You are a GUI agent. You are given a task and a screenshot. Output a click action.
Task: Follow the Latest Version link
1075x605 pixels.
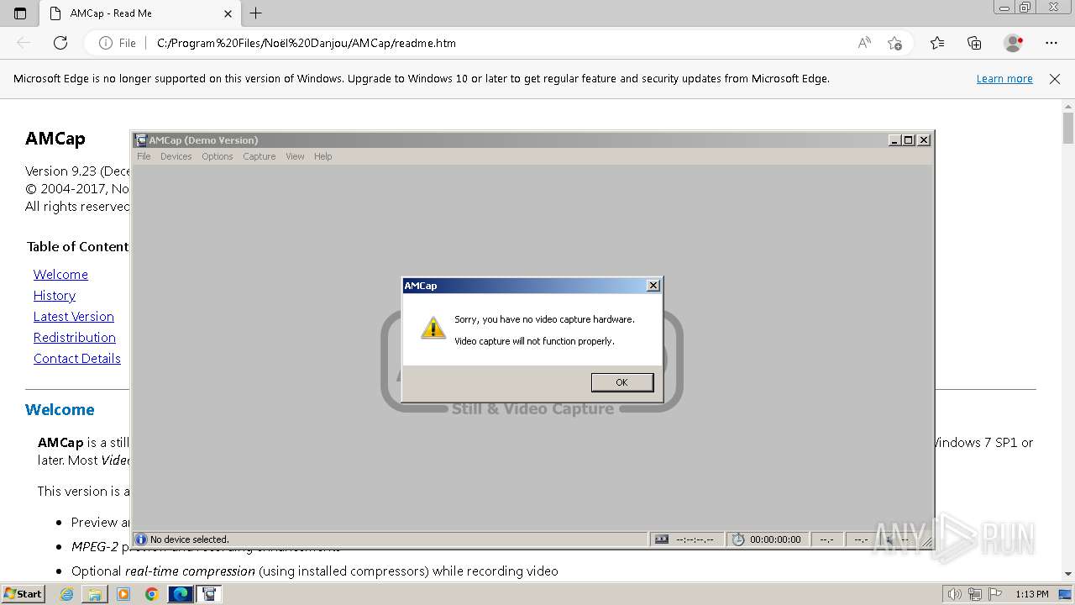pyautogui.click(x=74, y=317)
